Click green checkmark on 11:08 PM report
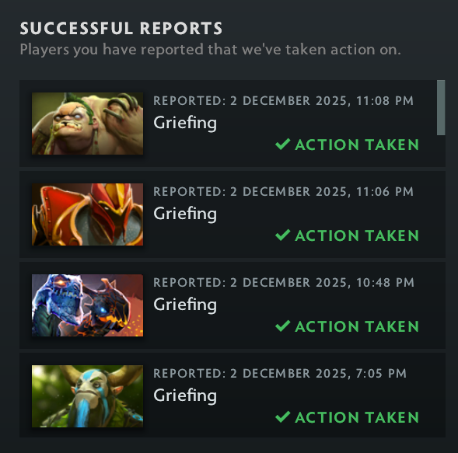The height and width of the screenshot is (453, 458). (283, 145)
